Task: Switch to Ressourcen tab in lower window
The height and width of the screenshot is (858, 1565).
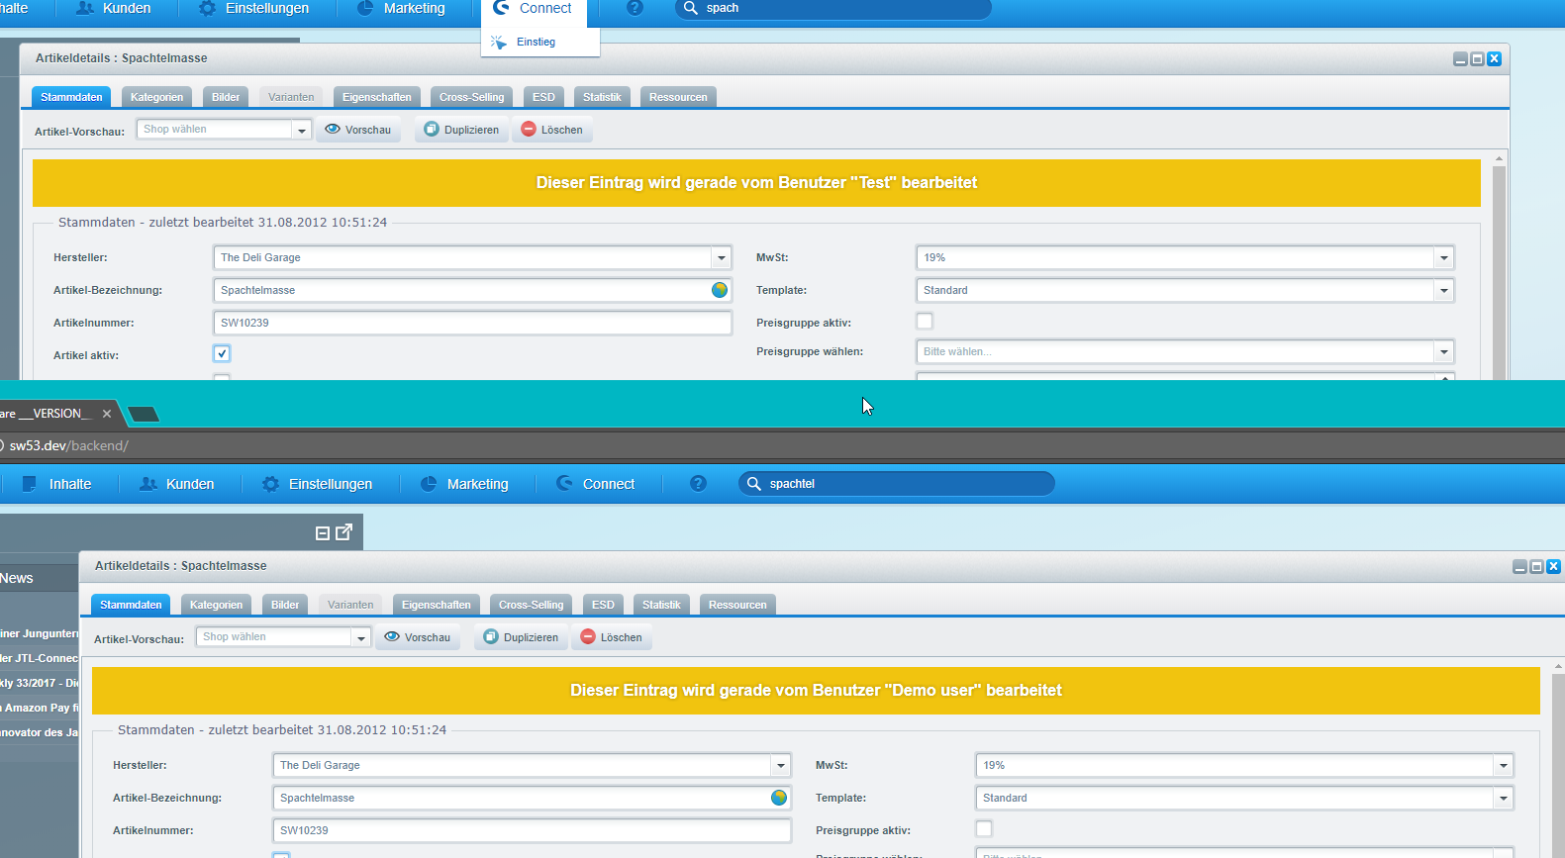Action: click(737, 605)
